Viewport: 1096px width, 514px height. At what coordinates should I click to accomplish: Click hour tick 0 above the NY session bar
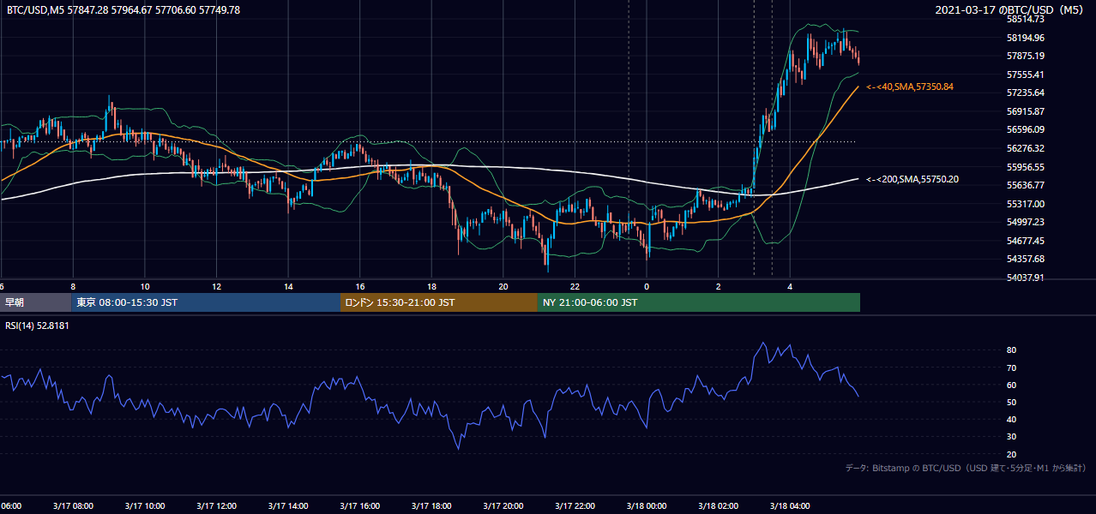click(x=647, y=287)
